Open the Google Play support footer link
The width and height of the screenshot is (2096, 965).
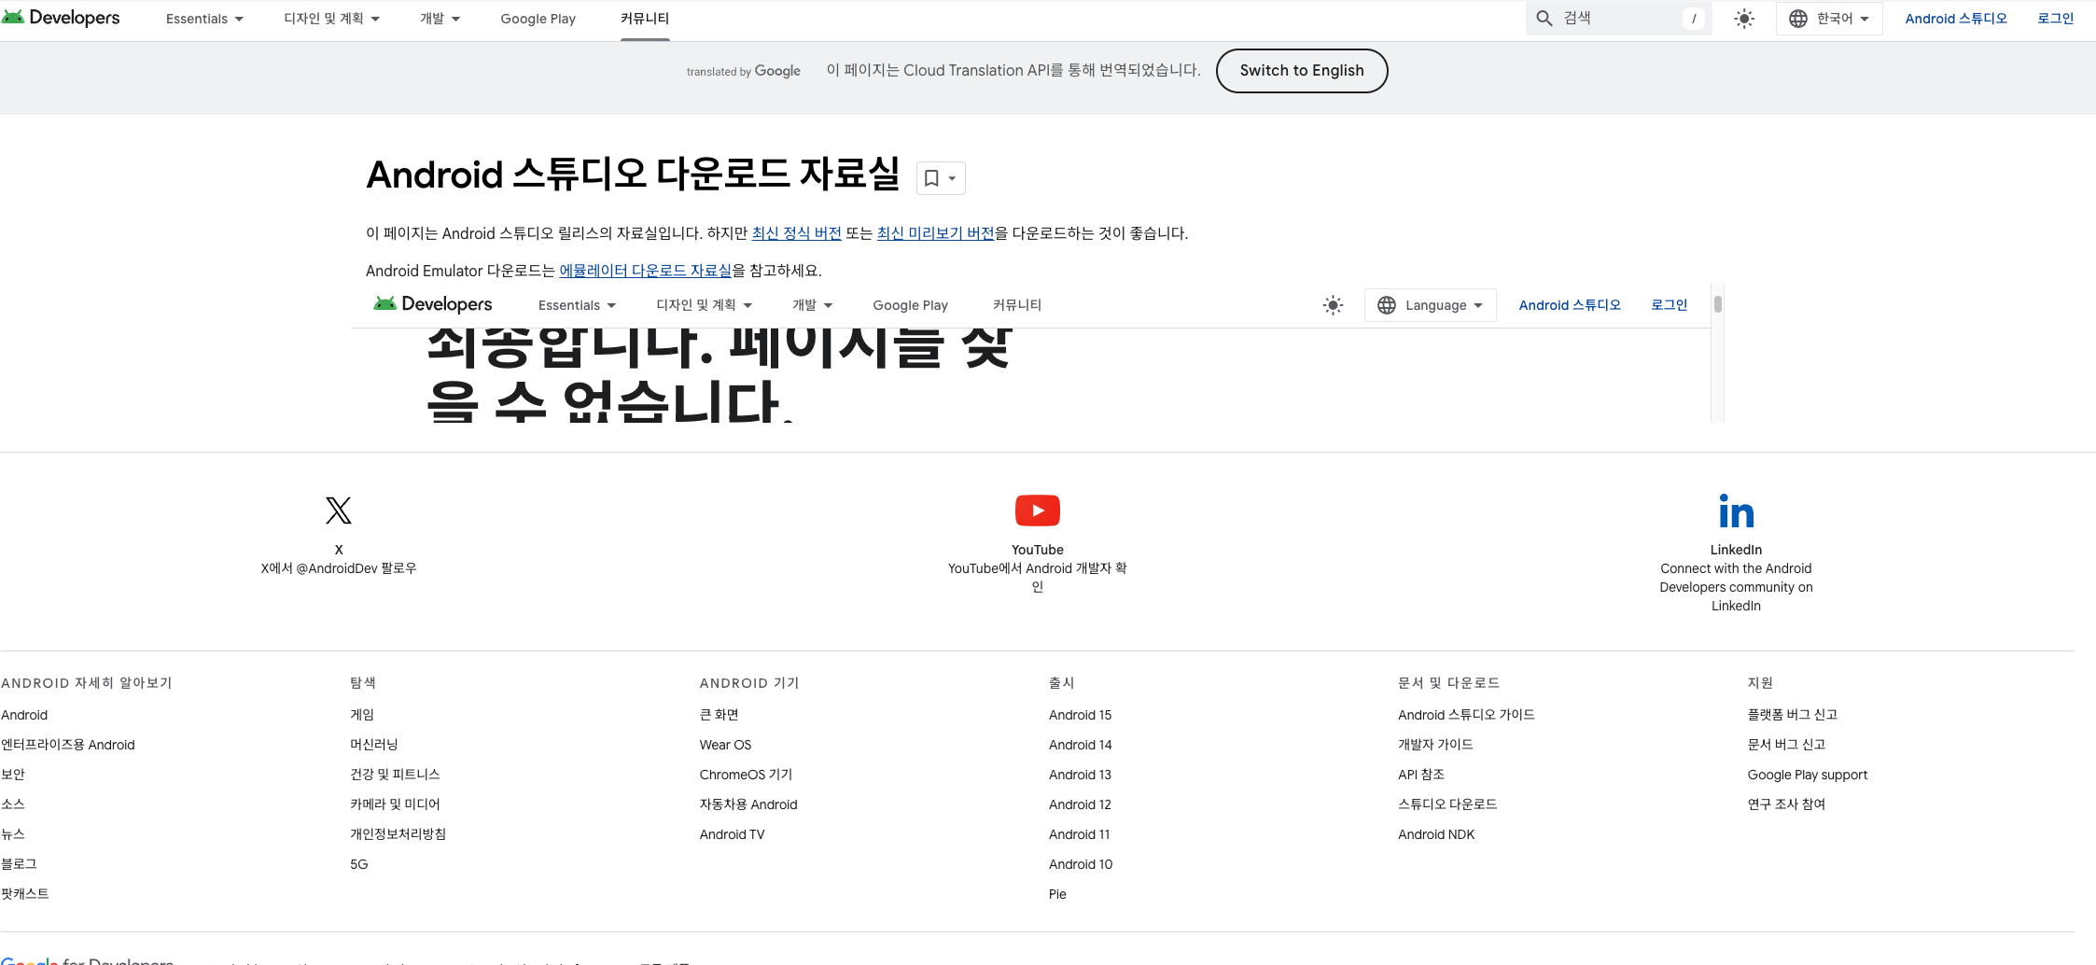point(1807,775)
